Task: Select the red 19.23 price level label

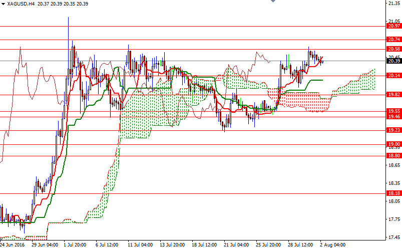Action: [393, 130]
